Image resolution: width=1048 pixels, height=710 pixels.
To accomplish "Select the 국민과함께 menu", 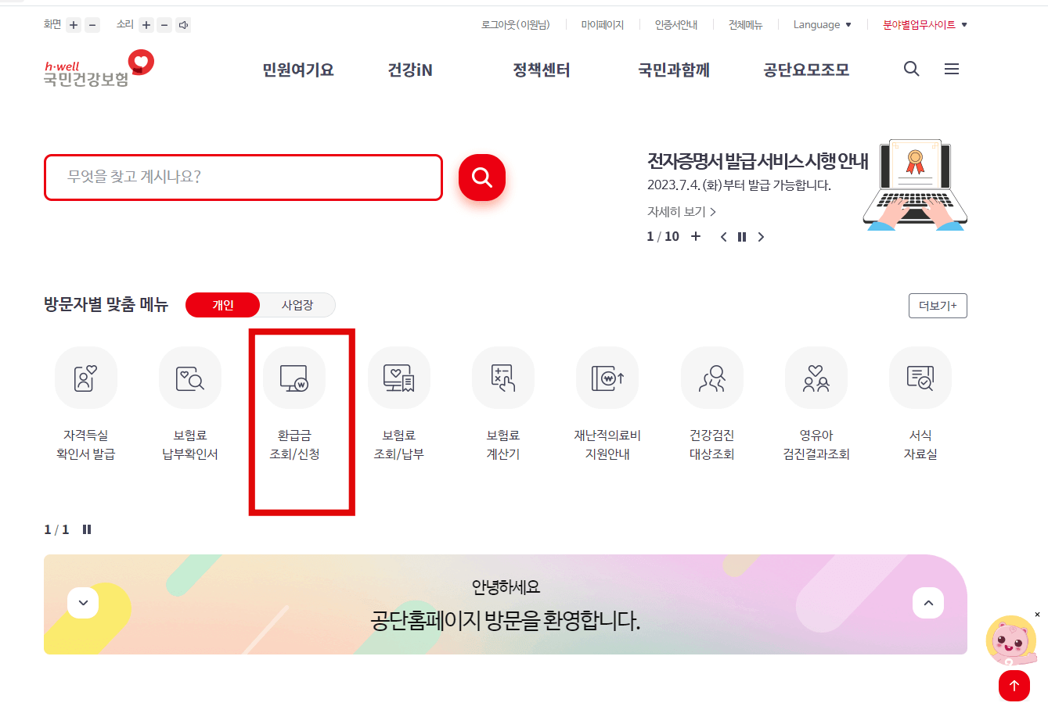I will (674, 70).
